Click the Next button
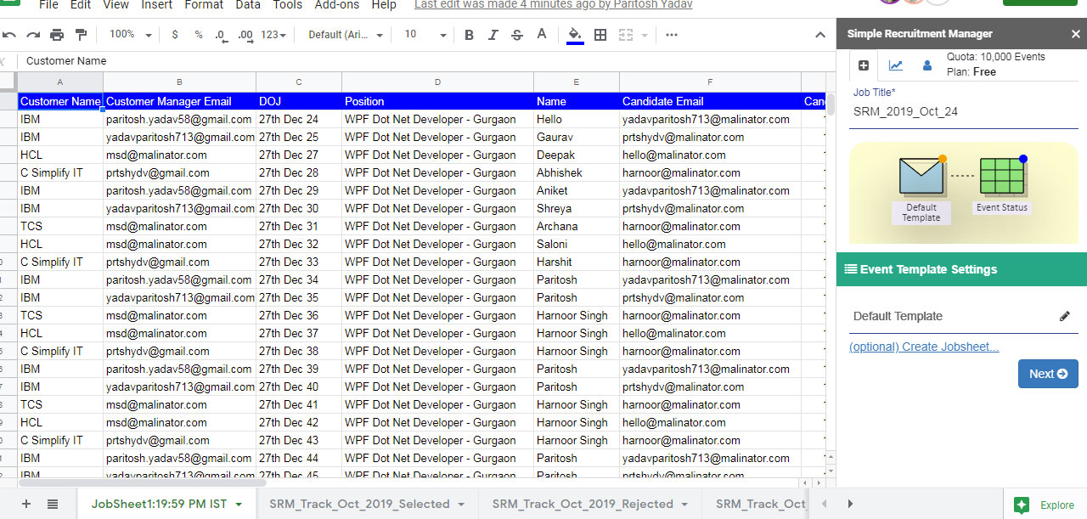 pyautogui.click(x=1048, y=374)
